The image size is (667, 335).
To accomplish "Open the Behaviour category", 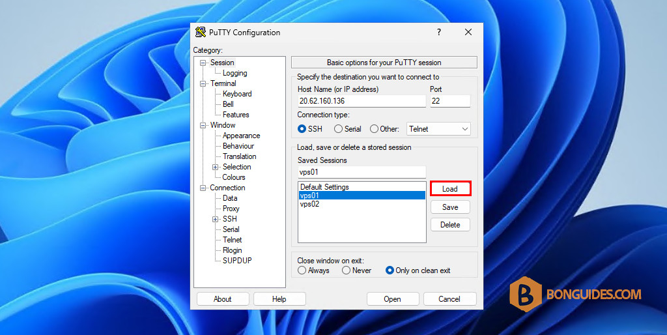I will click(238, 146).
